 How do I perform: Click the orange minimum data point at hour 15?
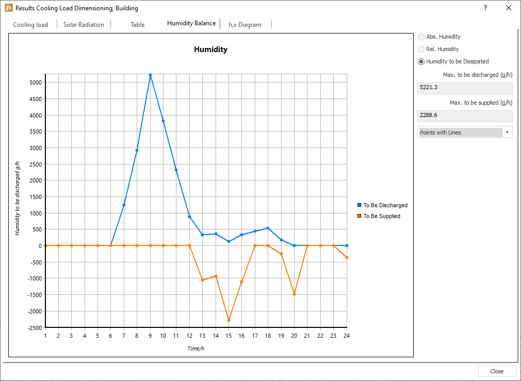coord(229,320)
